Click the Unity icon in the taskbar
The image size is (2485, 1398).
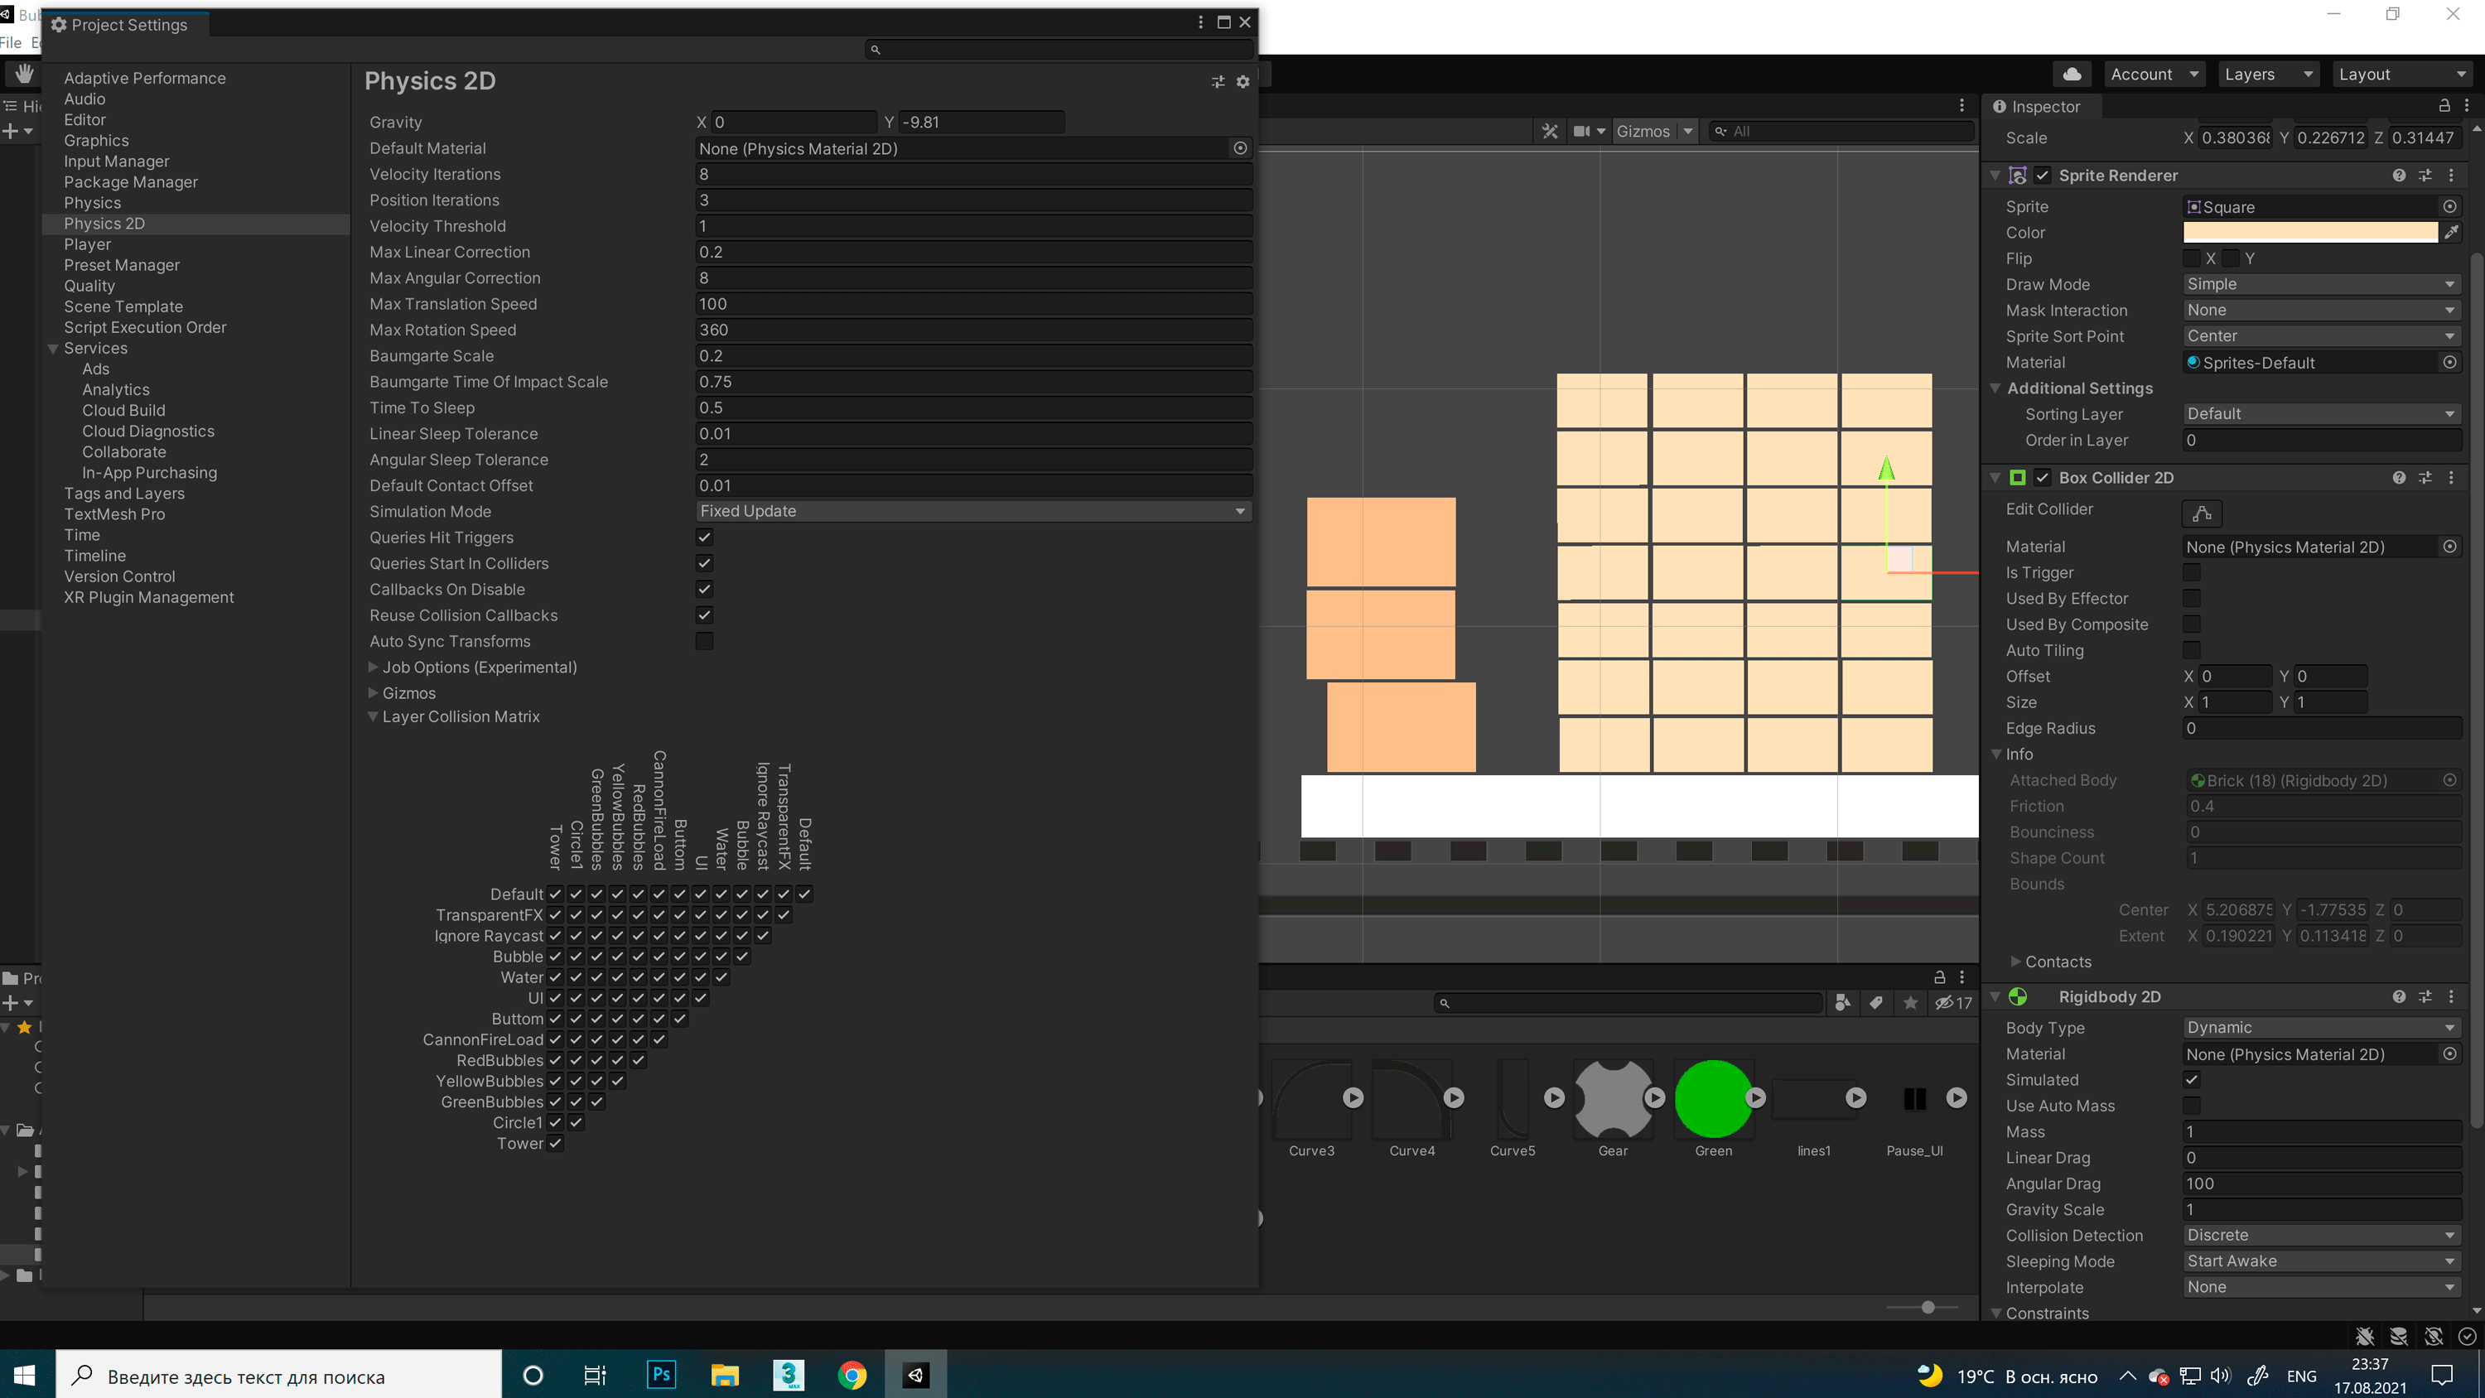click(915, 1374)
